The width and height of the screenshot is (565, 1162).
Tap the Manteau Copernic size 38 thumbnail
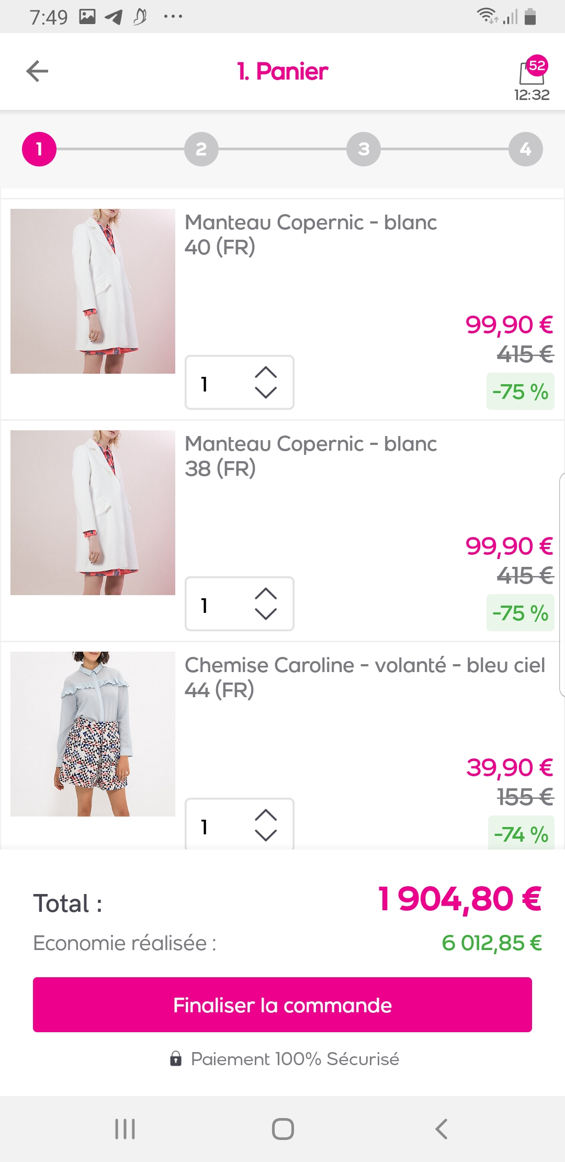click(93, 512)
